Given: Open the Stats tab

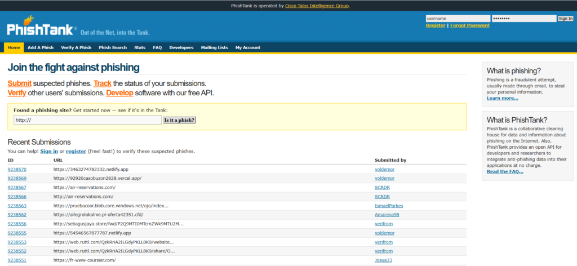Looking at the screenshot, I should (x=140, y=47).
